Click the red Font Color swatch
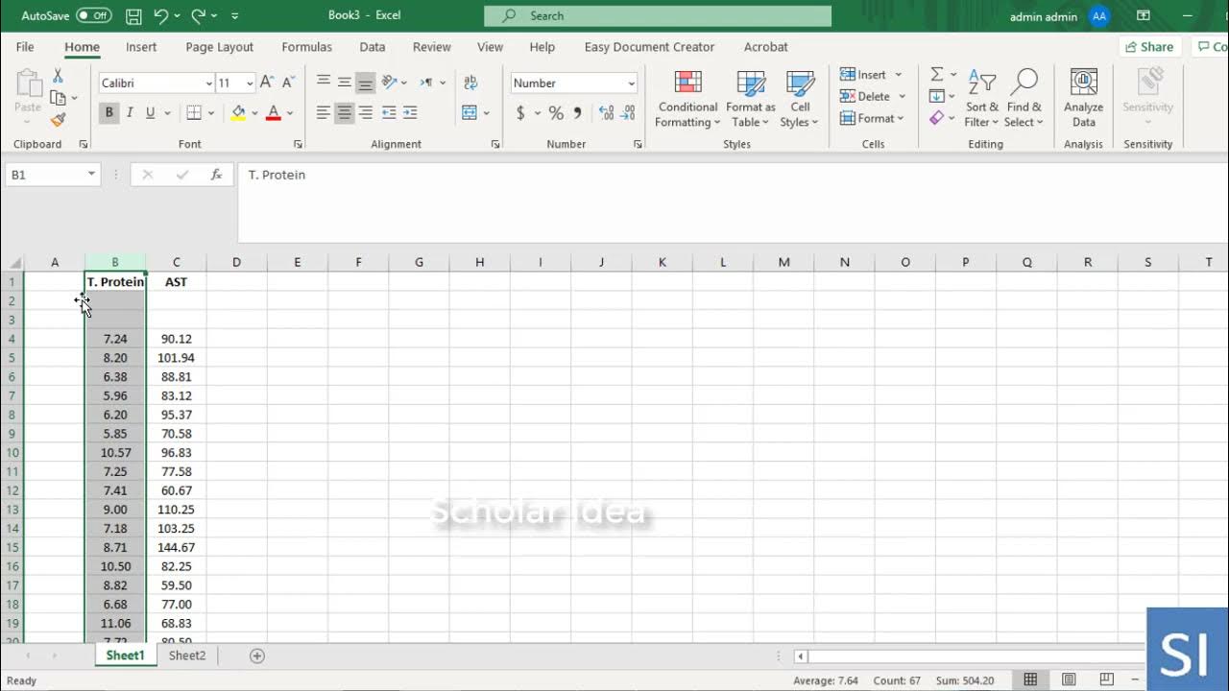This screenshot has height=691, width=1229. pos(273,113)
